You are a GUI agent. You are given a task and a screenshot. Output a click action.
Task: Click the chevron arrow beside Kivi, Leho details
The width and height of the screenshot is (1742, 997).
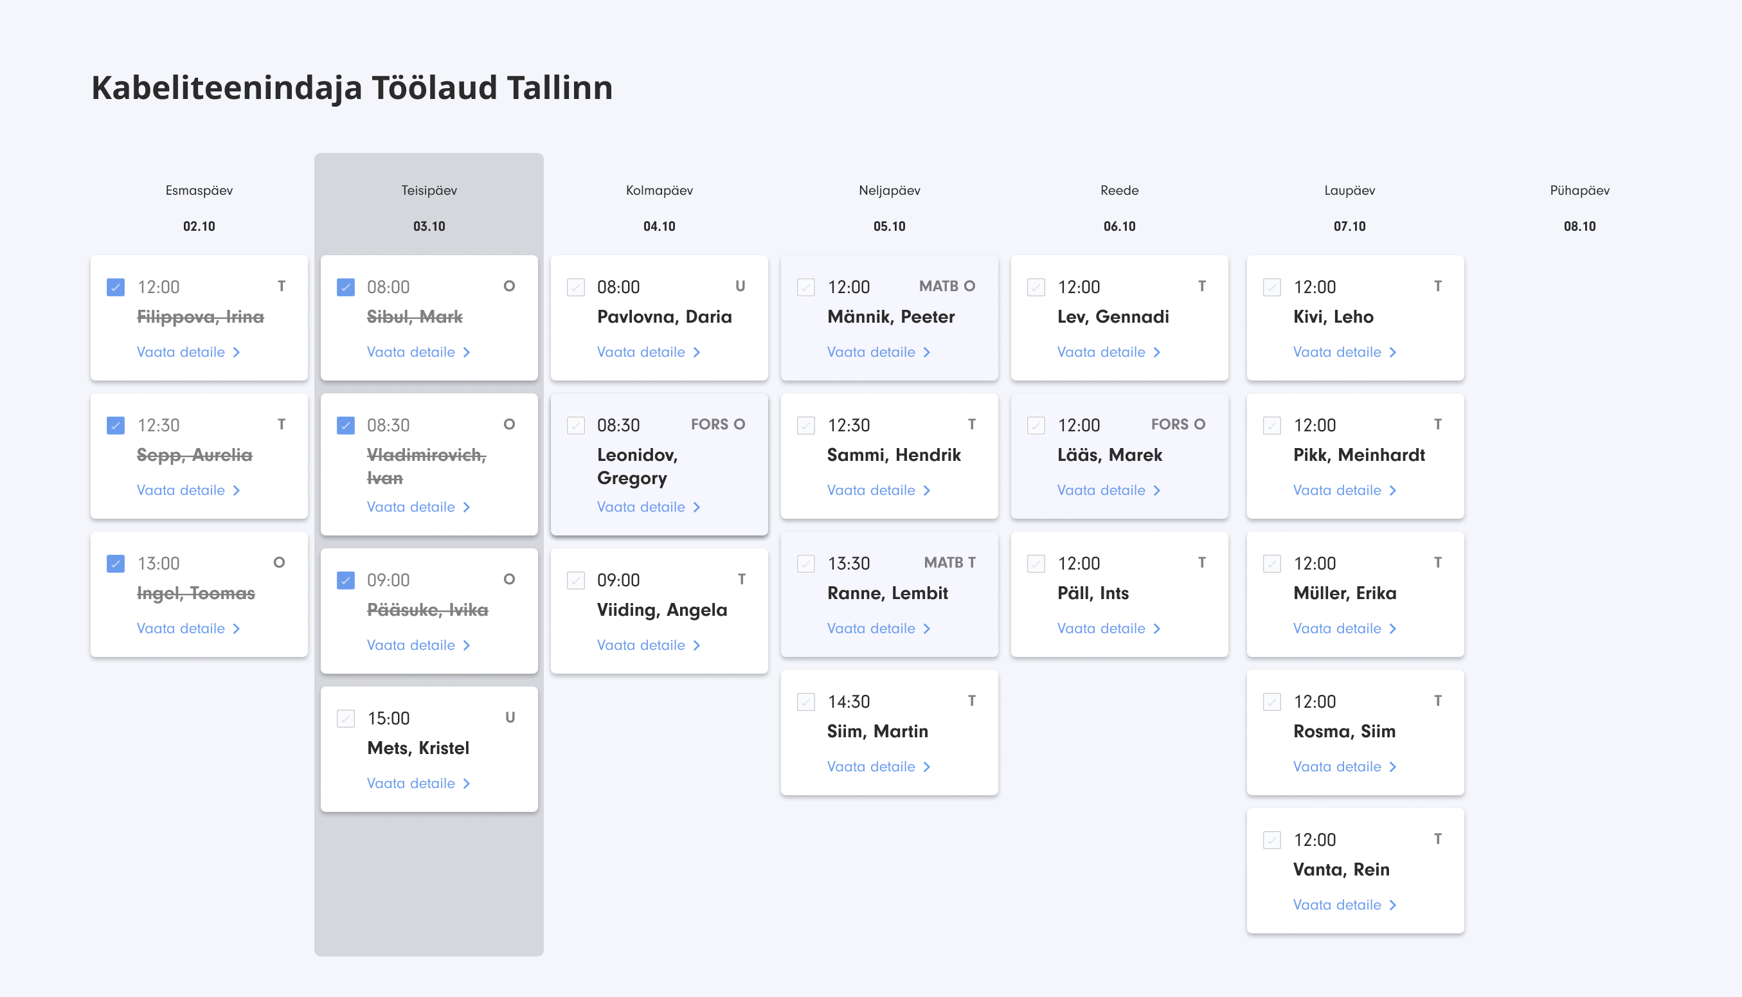tap(1393, 352)
